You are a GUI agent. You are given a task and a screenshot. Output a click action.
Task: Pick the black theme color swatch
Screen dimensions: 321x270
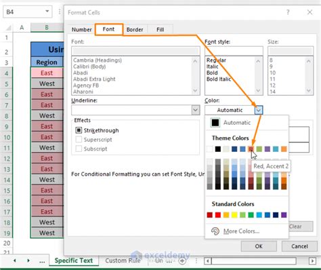click(218, 149)
